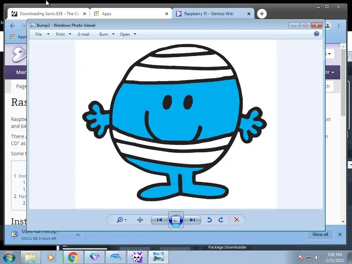
Task: Go to previous photo in Photo Viewer
Action: 159,220
